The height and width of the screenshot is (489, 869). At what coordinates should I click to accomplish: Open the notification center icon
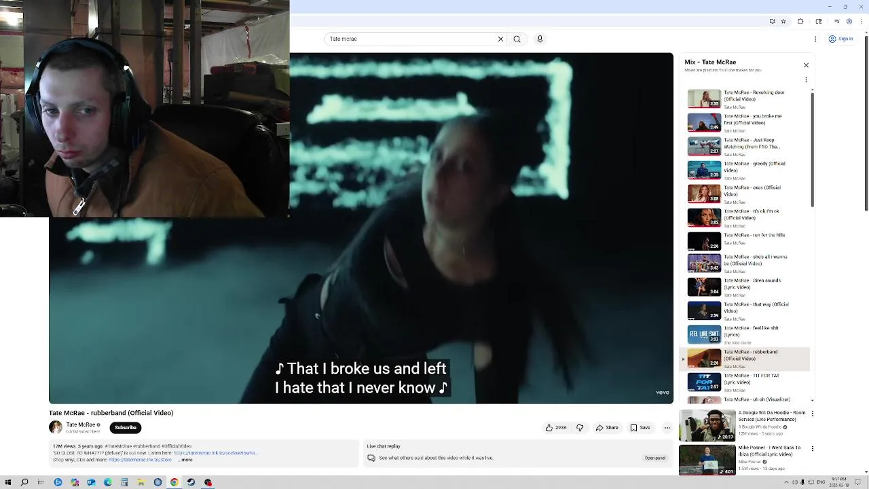pyautogui.click(x=857, y=482)
